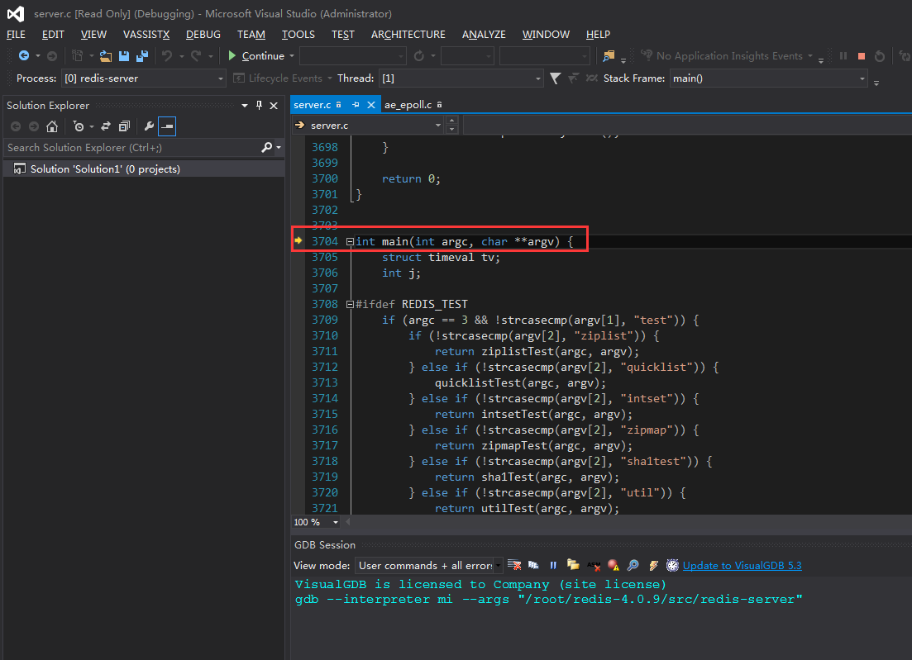This screenshot has height=660, width=912.
Task: Toggle auto-hide pin on Solution Explorer
Action: tap(260, 105)
